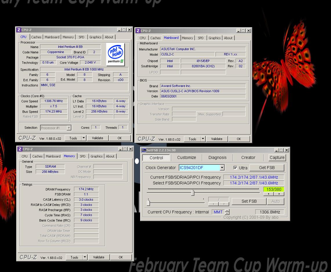Click the lower fine-tune slider thumb in SetFSB
The width and height of the screenshot is (331, 272).
149,203
